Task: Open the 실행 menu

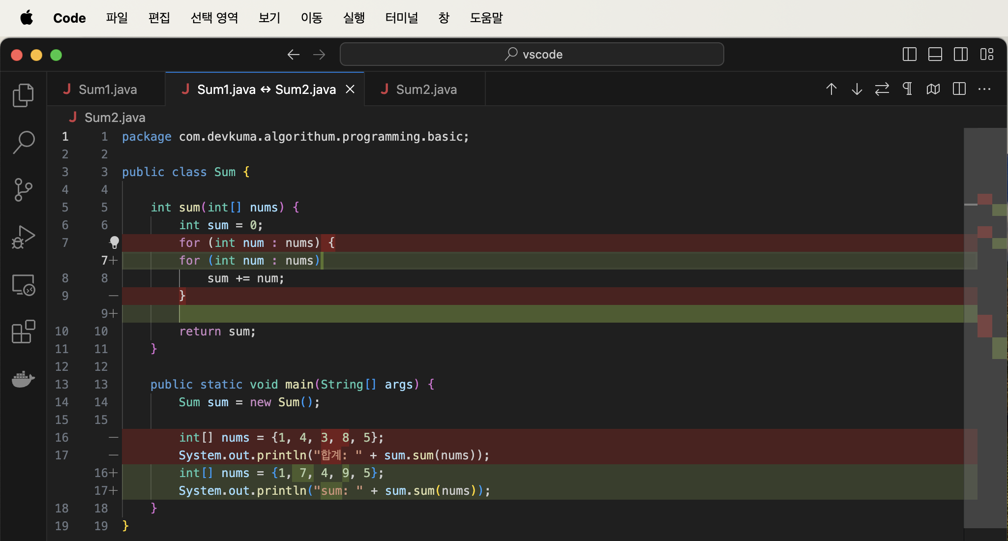Action: pos(354,18)
